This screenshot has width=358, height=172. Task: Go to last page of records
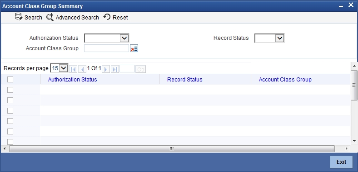pos(115,69)
